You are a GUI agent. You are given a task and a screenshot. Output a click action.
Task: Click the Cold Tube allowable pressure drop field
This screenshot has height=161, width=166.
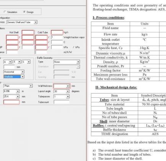[x=57, y=47]
